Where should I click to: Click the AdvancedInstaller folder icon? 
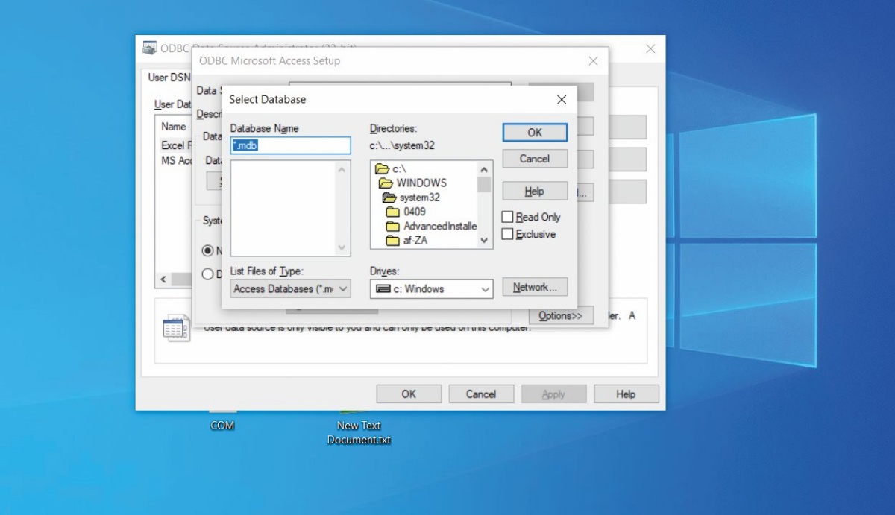[393, 226]
